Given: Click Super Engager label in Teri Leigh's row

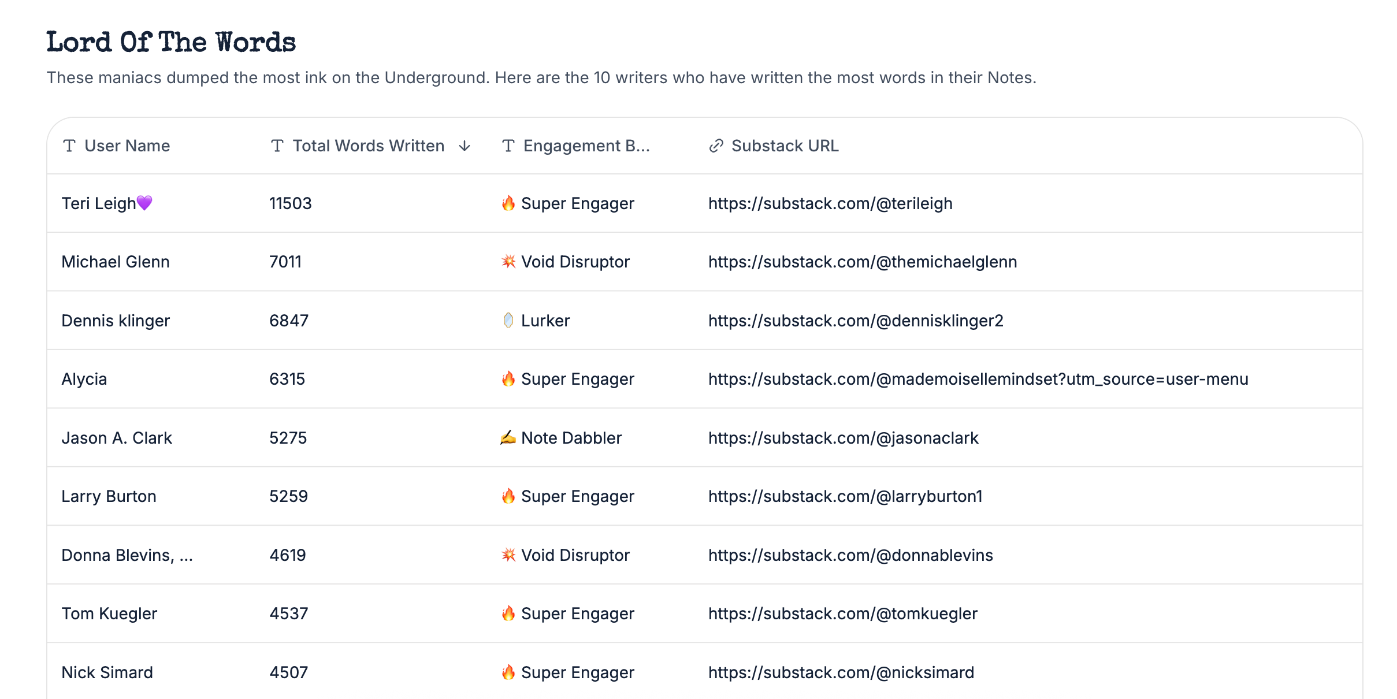Looking at the screenshot, I should tap(578, 203).
